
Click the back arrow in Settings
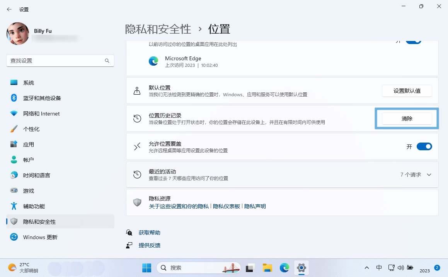click(x=9, y=9)
